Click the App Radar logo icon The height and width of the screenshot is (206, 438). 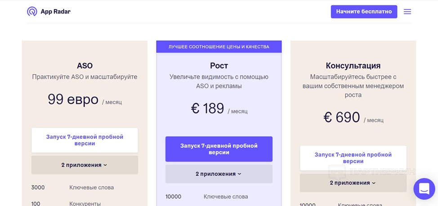pyautogui.click(x=32, y=12)
